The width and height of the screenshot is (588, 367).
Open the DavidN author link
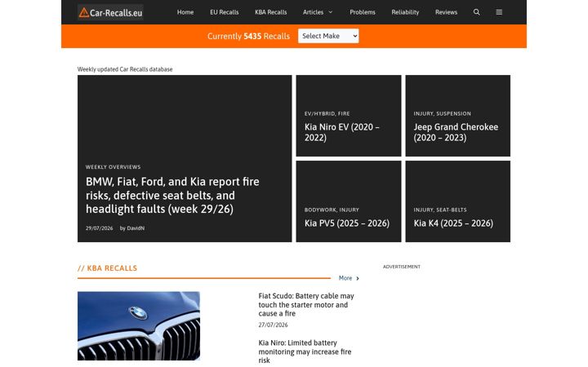pos(136,228)
